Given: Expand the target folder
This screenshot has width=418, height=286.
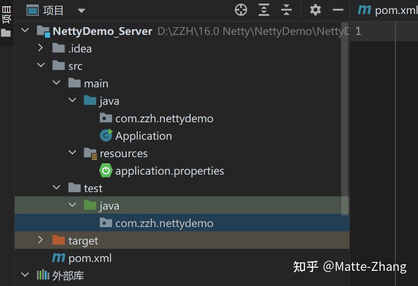Looking at the screenshot, I should pyautogui.click(x=41, y=240).
